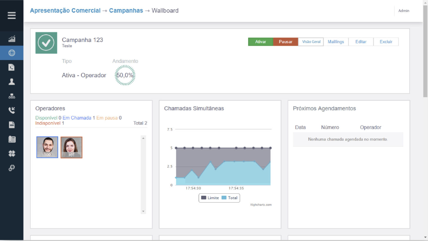Select operator 100 photo

click(x=47, y=147)
